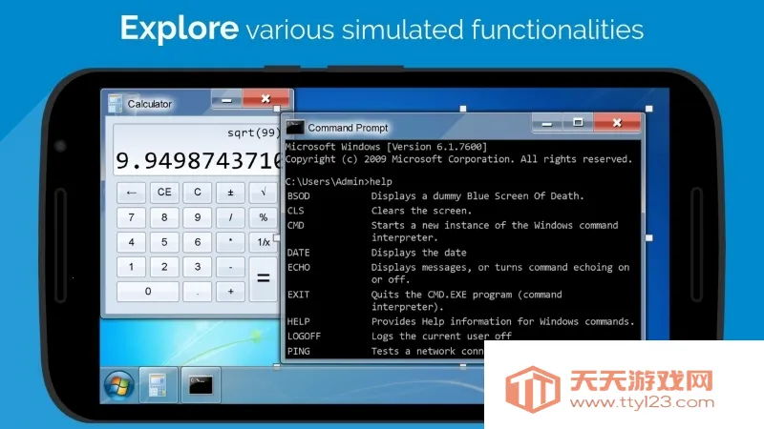Click the plus-minus sign key
764x429 pixels.
(230, 193)
